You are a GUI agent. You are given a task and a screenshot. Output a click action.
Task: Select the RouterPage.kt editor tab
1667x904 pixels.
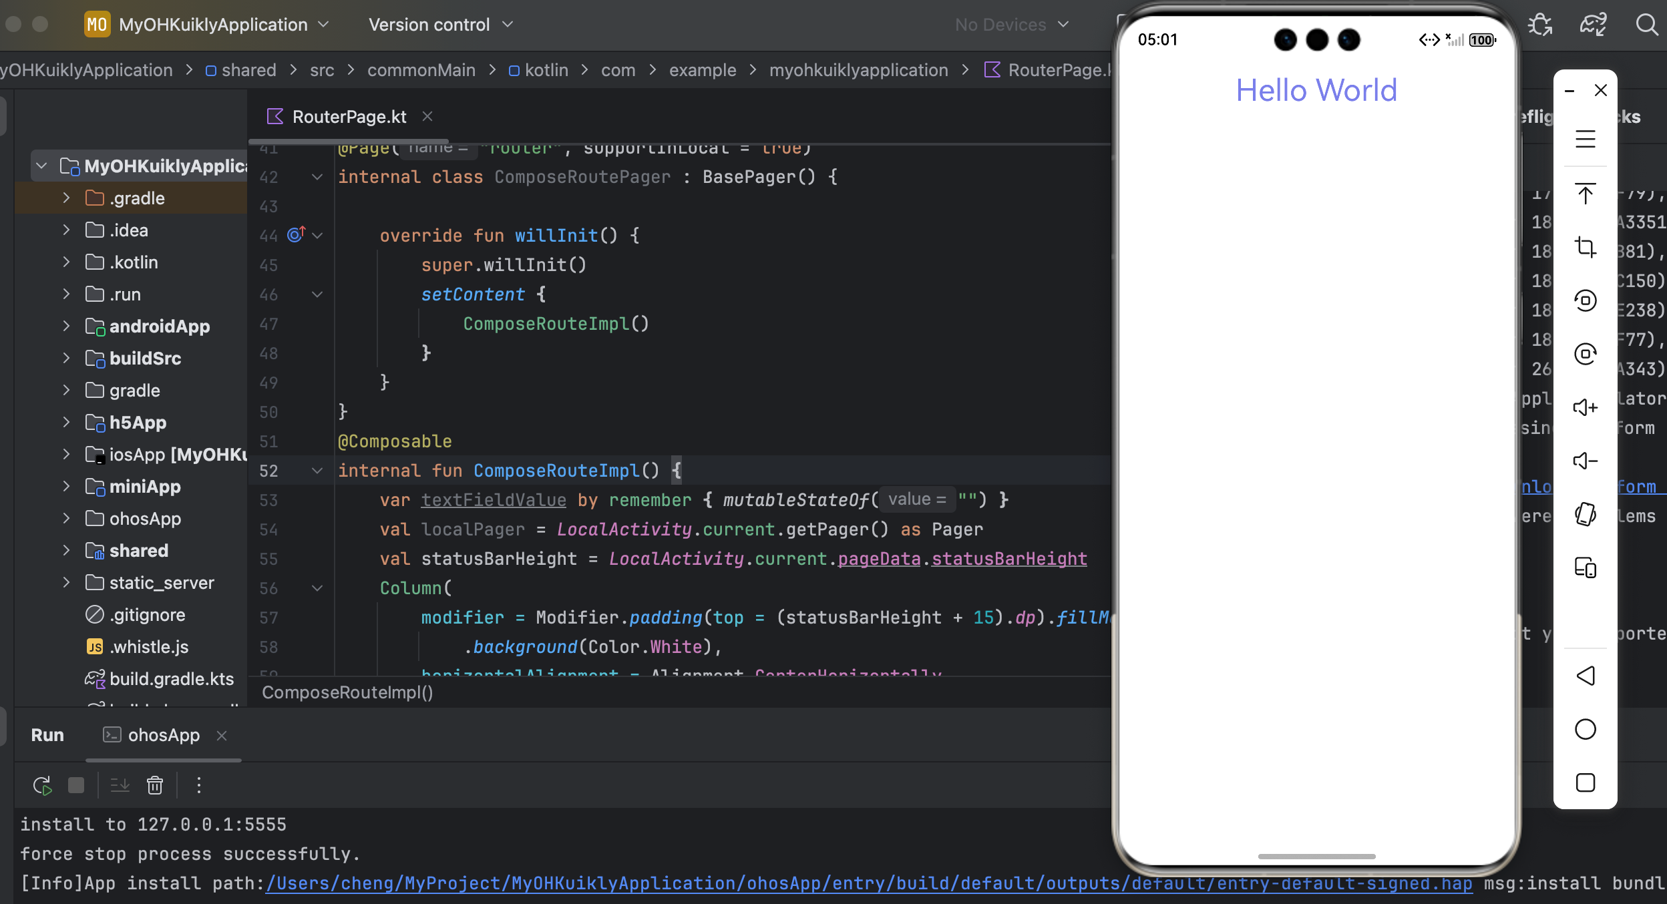[349, 117]
